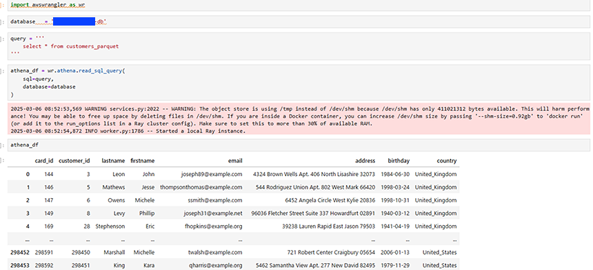Click birthday cell 1979-11-29
Viewport: 593px width, 270px height.
tap(395, 265)
